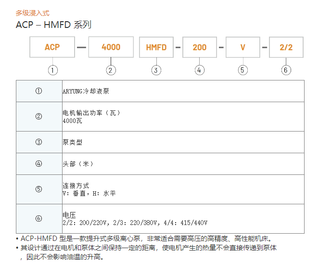Screen dimensions: 319x265
Task: Click circled number 1 under ACP box
Action: pyautogui.click(x=53, y=70)
